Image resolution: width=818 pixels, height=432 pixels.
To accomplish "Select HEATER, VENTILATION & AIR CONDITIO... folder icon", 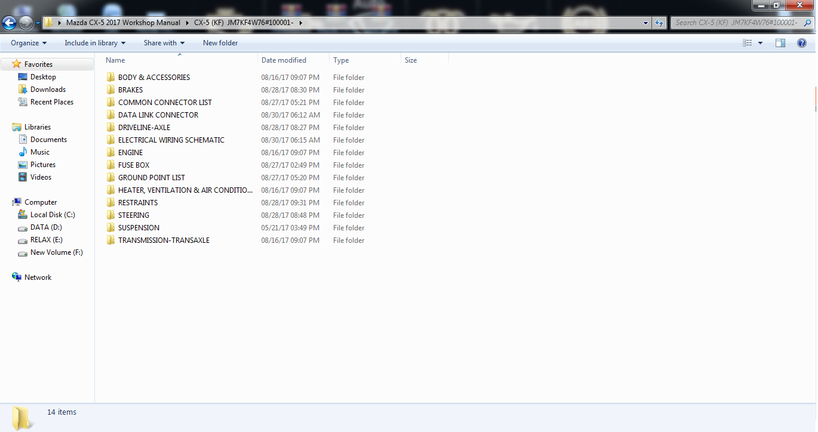I will tap(110, 190).
